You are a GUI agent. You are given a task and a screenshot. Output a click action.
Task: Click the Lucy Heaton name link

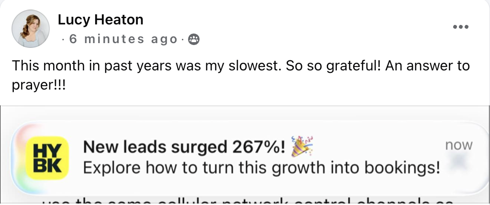pos(100,20)
